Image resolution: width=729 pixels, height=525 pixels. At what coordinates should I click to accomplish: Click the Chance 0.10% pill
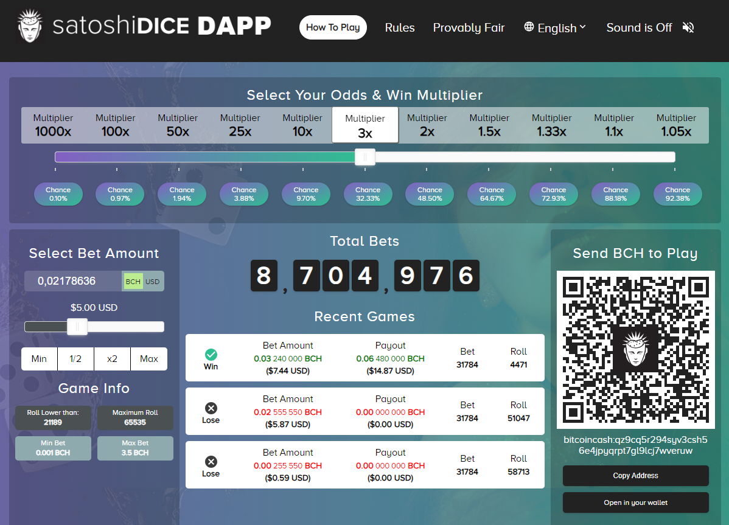point(58,194)
